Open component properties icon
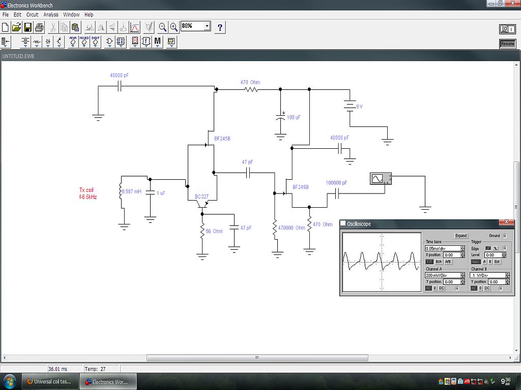 tap(149, 27)
